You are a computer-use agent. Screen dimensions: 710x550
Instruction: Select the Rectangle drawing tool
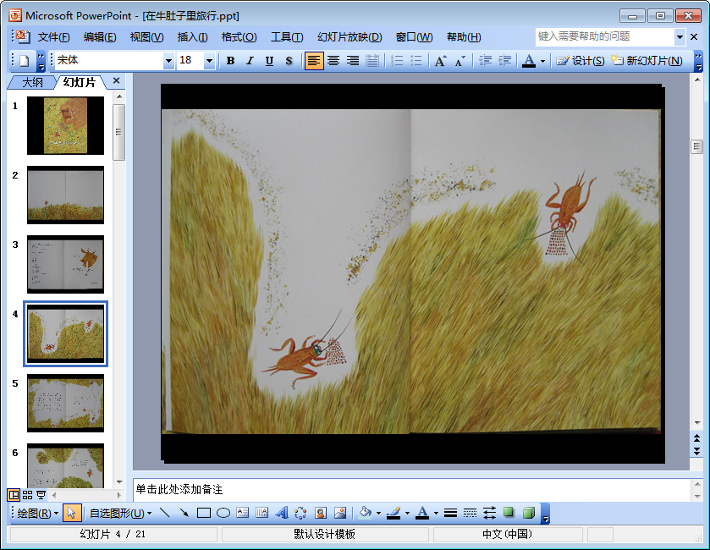click(x=203, y=513)
